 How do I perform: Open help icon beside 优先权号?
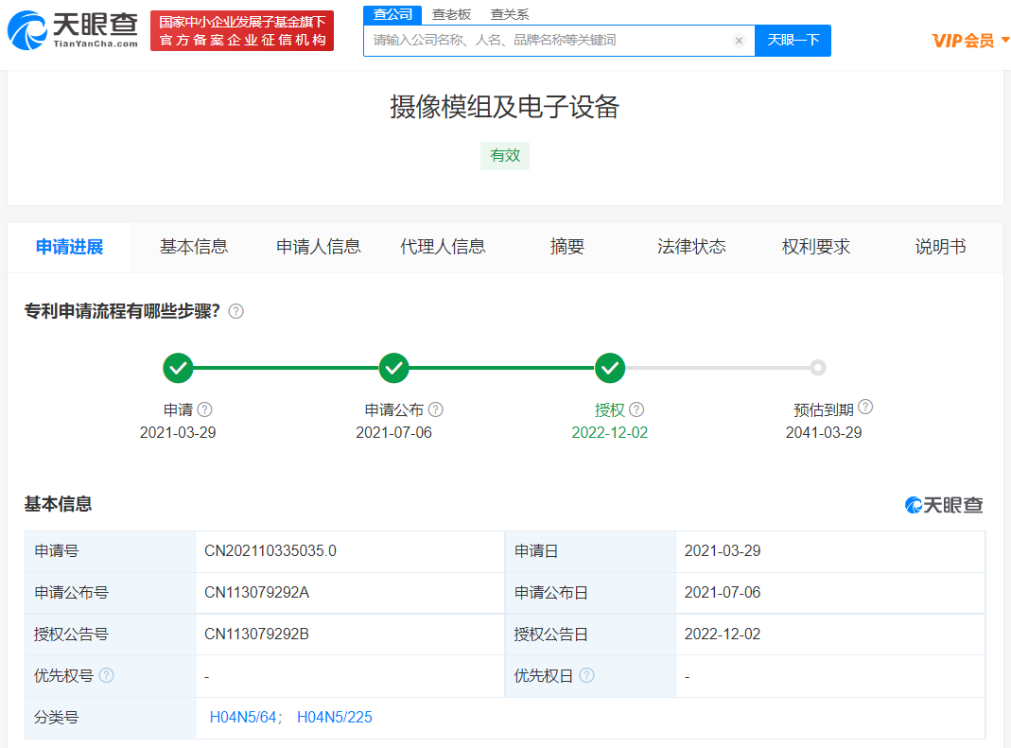106,675
